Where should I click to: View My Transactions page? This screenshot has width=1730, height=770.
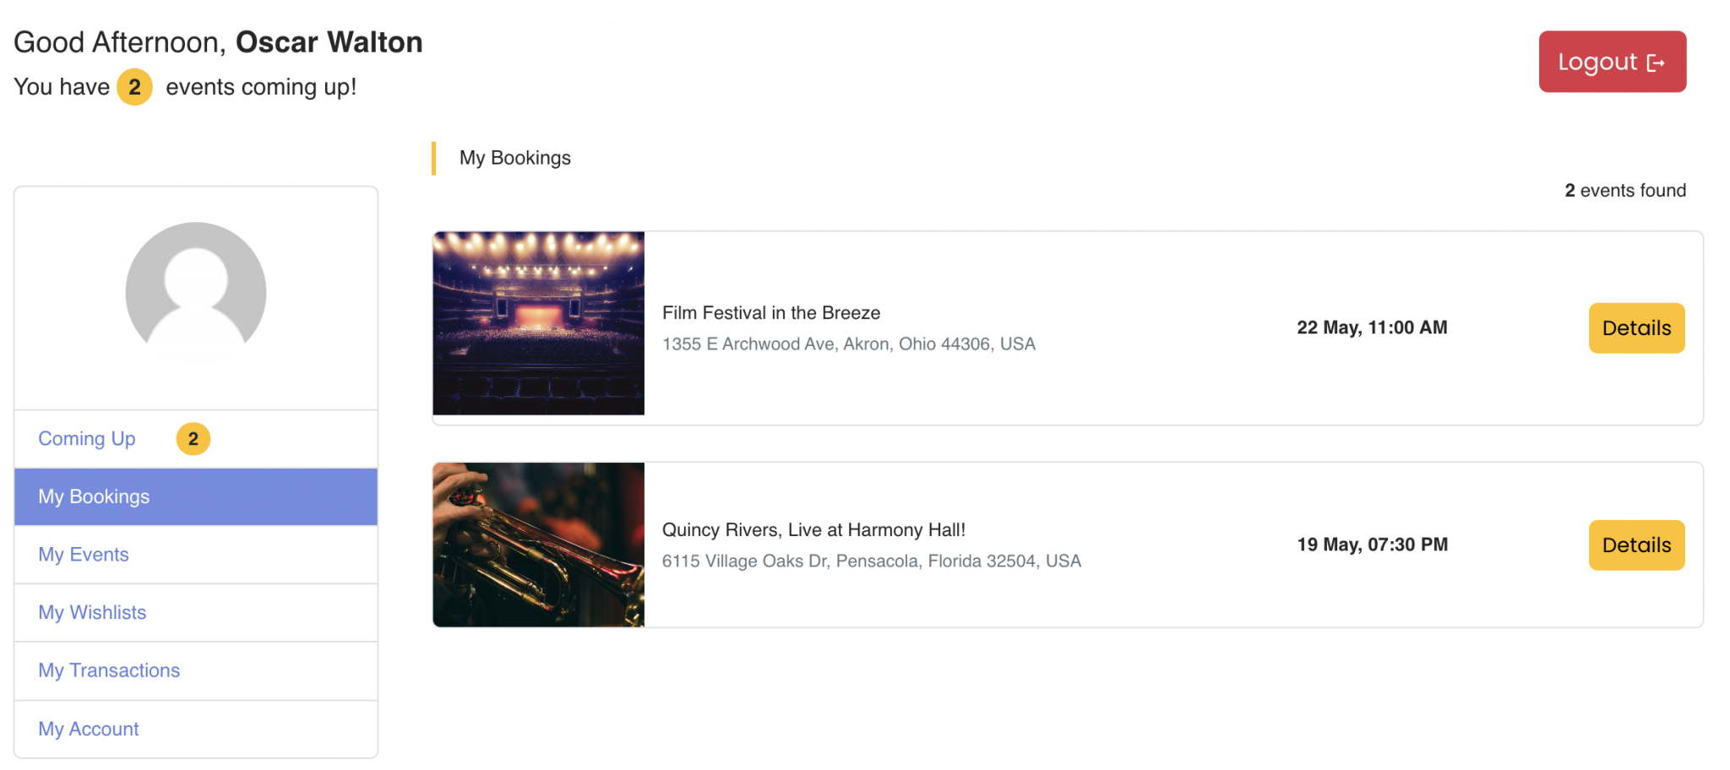click(108, 670)
